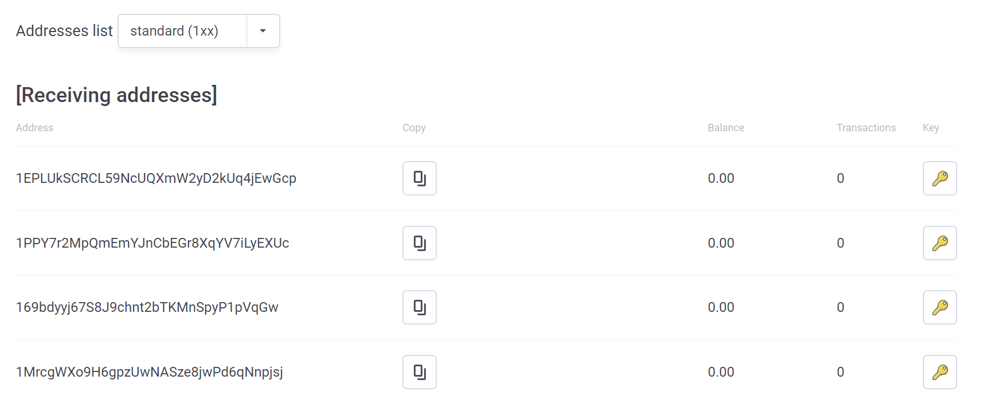Click the Transactions column header
This screenshot has height=403, width=987.
click(x=866, y=128)
